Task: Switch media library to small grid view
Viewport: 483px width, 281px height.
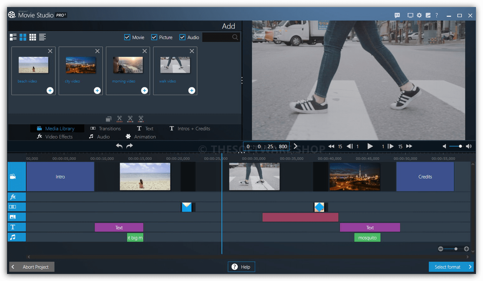Action: pos(32,37)
